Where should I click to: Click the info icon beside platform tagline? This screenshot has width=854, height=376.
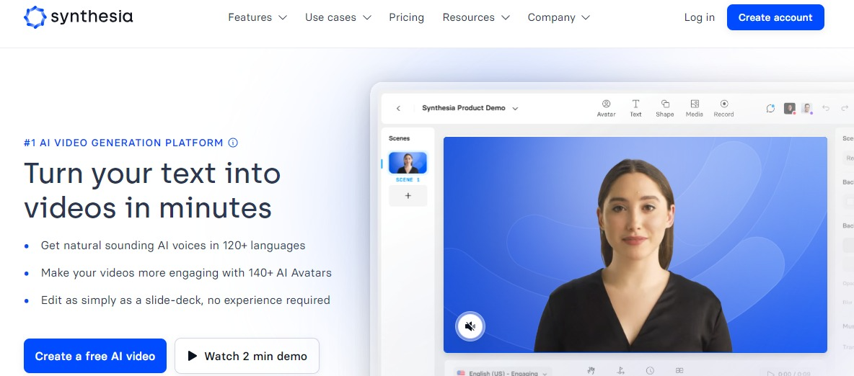[x=232, y=143]
